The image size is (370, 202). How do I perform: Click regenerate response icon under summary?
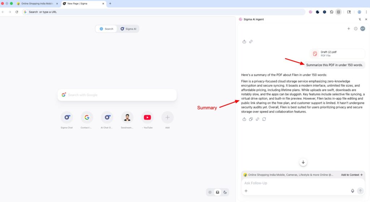coord(264,119)
